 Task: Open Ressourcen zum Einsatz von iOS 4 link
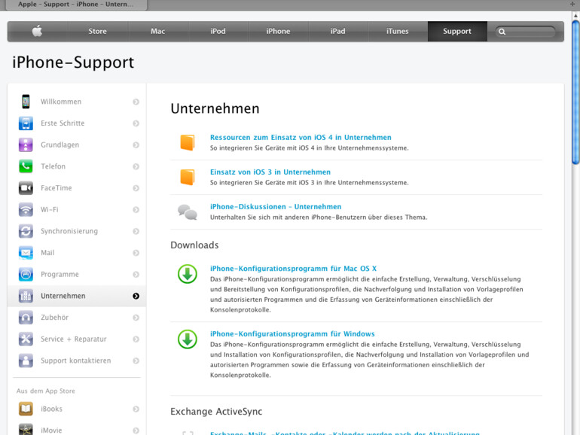point(301,138)
